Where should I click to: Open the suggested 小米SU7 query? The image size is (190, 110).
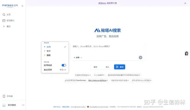point(99,75)
